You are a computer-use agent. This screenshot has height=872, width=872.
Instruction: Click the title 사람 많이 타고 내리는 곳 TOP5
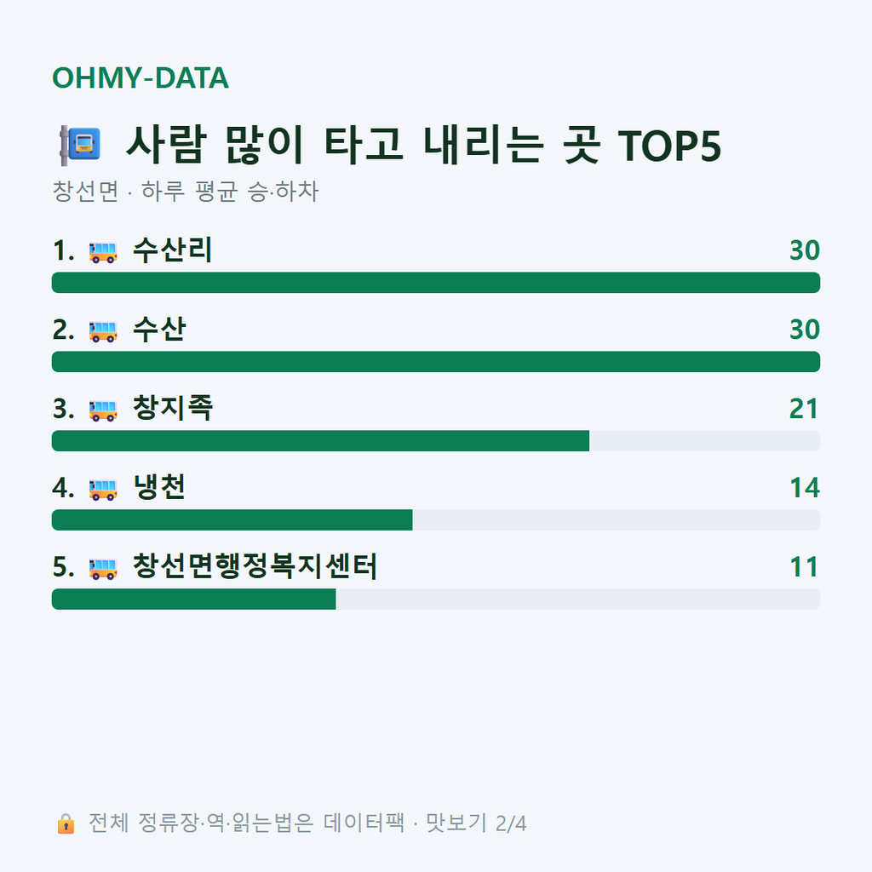pyautogui.click(x=423, y=145)
